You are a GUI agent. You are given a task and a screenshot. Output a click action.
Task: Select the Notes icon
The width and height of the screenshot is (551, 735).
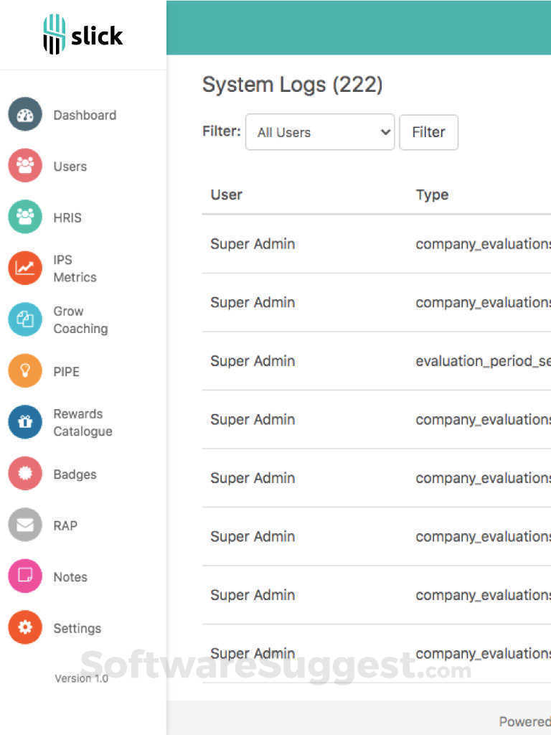pyautogui.click(x=24, y=576)
